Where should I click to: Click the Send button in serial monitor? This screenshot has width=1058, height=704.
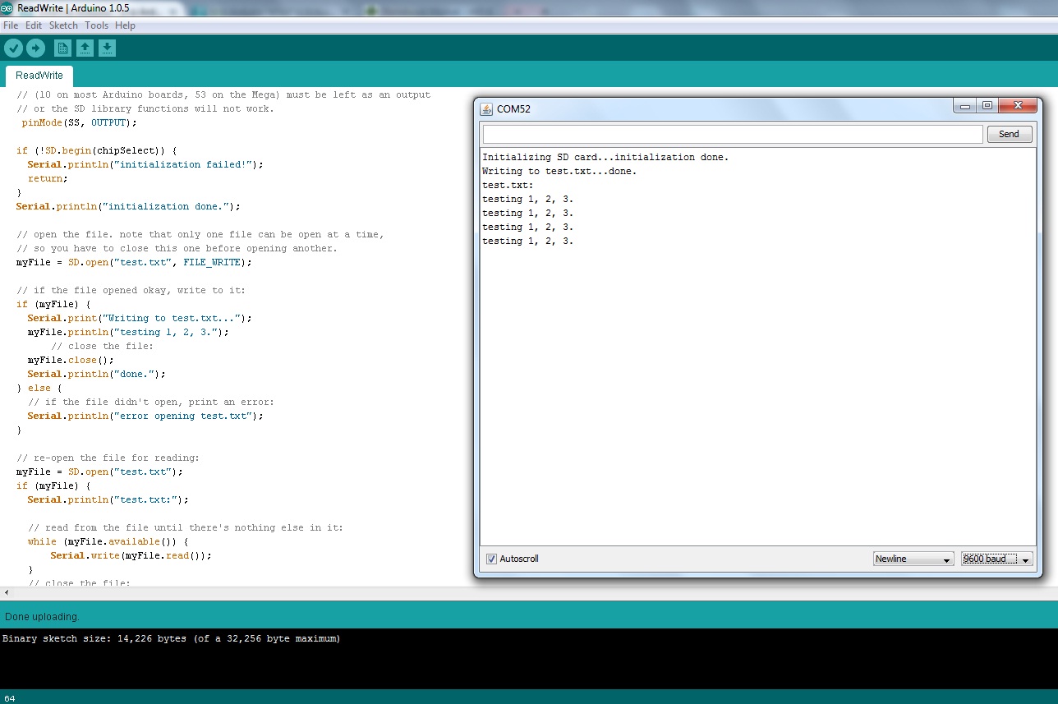(1009, 134)
